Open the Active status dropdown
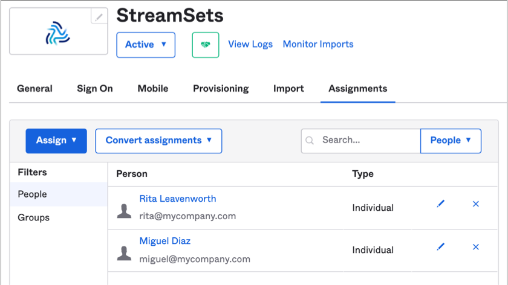This screenshot has height=285, width=508. point(146,45)
